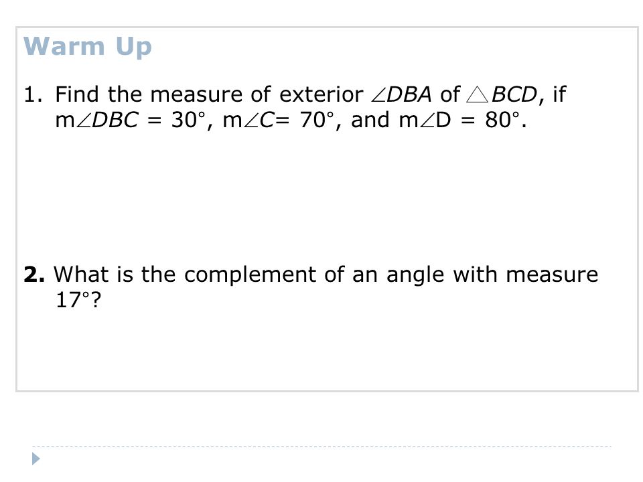Click the "17°?" text in question two

point(78,301)
